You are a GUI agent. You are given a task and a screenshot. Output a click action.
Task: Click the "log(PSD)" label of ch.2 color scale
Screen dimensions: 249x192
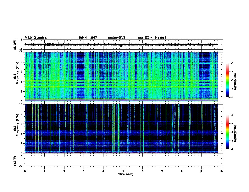pyautogui.click(x=235, y=133)
